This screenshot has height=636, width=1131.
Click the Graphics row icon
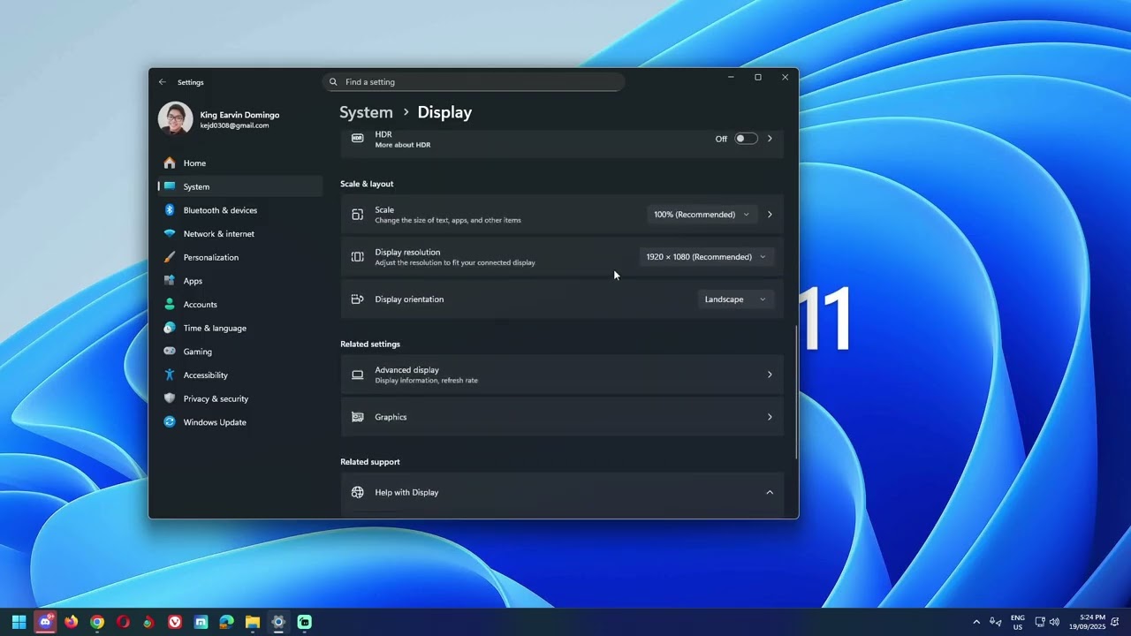pyautogui.click(x=357, y=417)
